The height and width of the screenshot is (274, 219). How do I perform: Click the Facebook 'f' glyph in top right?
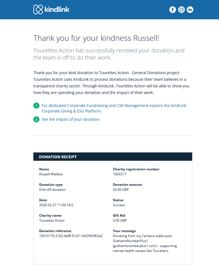[x=173, y=9]
